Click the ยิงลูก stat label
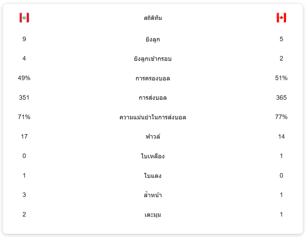This screenshot has height=237, width=306. click(x=153, y=39)
